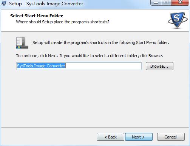Click the greyed-out maximize window button
This screenshot has width=190, height=146.
166,2
